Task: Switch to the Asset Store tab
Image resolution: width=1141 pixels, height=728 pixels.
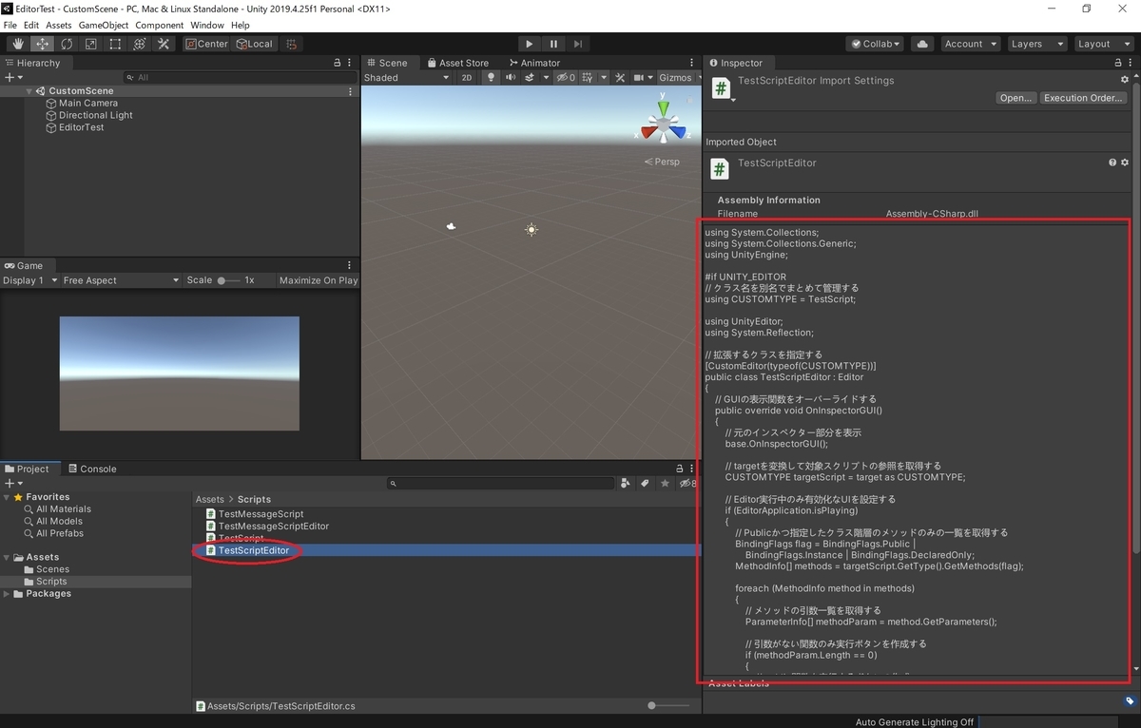Action: tap(457, 63)
